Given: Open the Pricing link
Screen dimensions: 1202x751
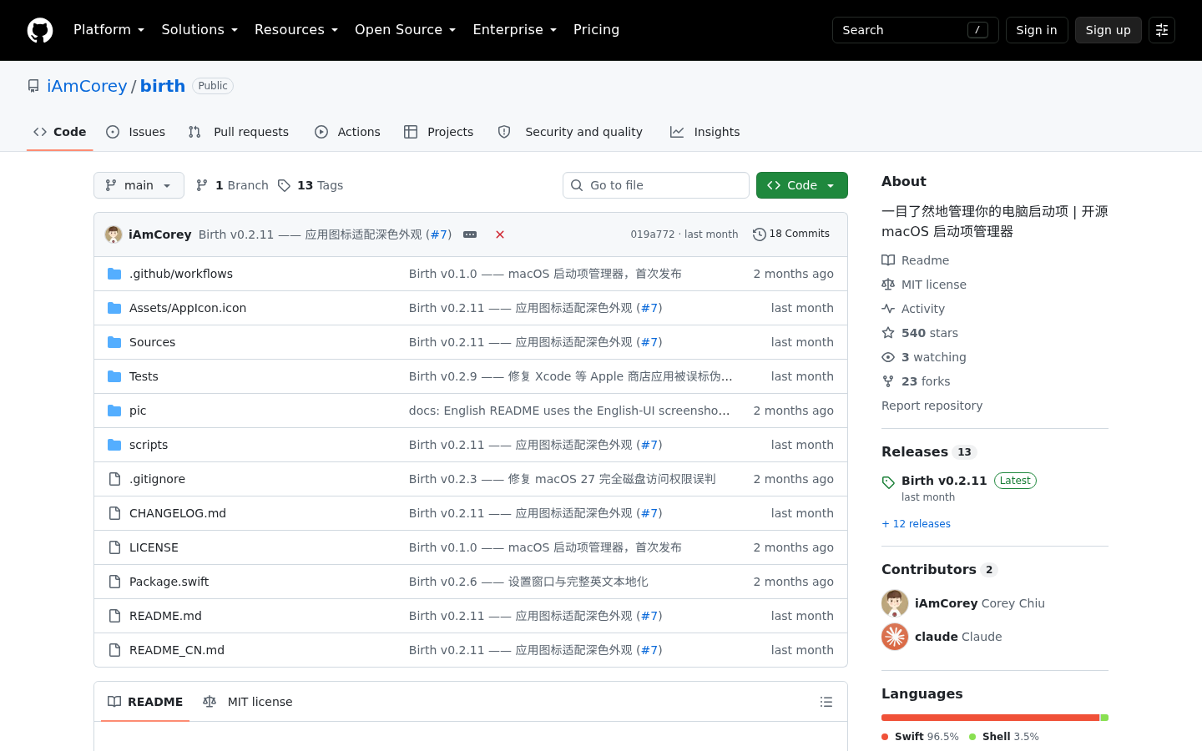Looking at the screenshot, I should click(596, 30).
